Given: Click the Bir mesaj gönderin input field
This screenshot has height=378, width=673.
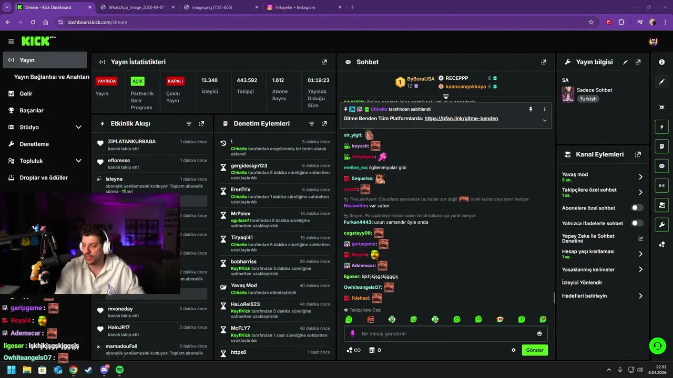Looking at the screenshot, I should pos(446,333).
